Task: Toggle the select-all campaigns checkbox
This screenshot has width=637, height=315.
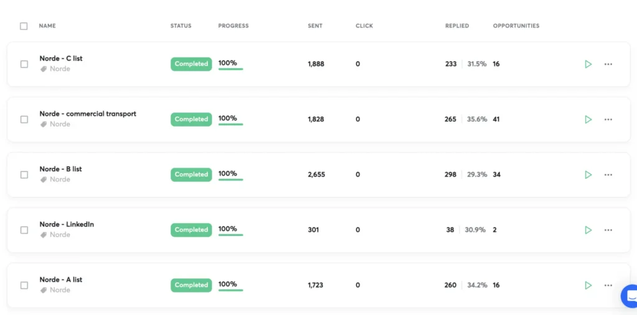Action: point(24,26)
